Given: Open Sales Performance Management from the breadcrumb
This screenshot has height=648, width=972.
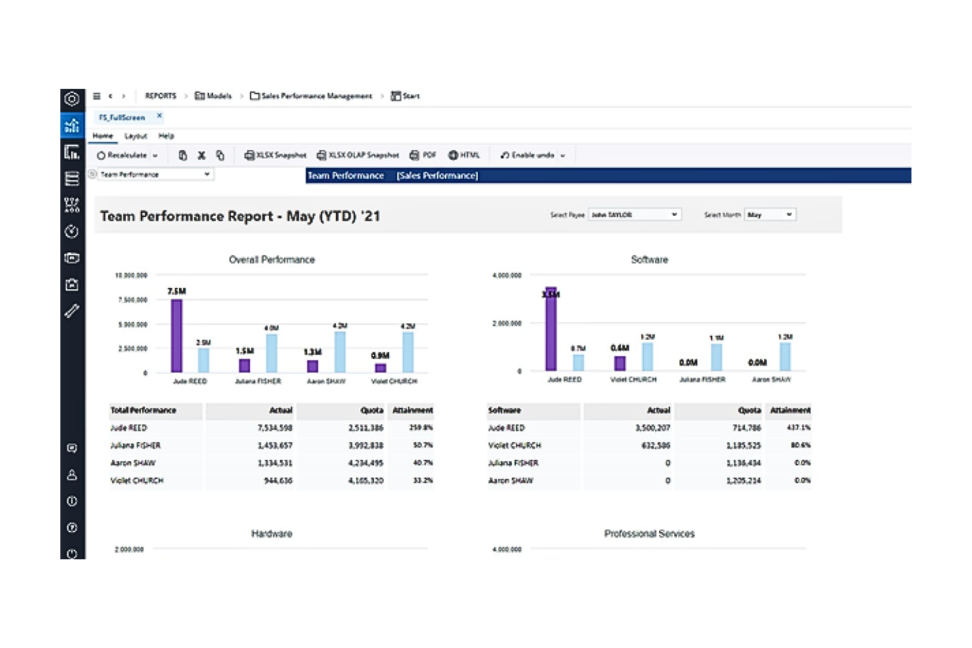Looking at the screenshot, I should 316,96.
